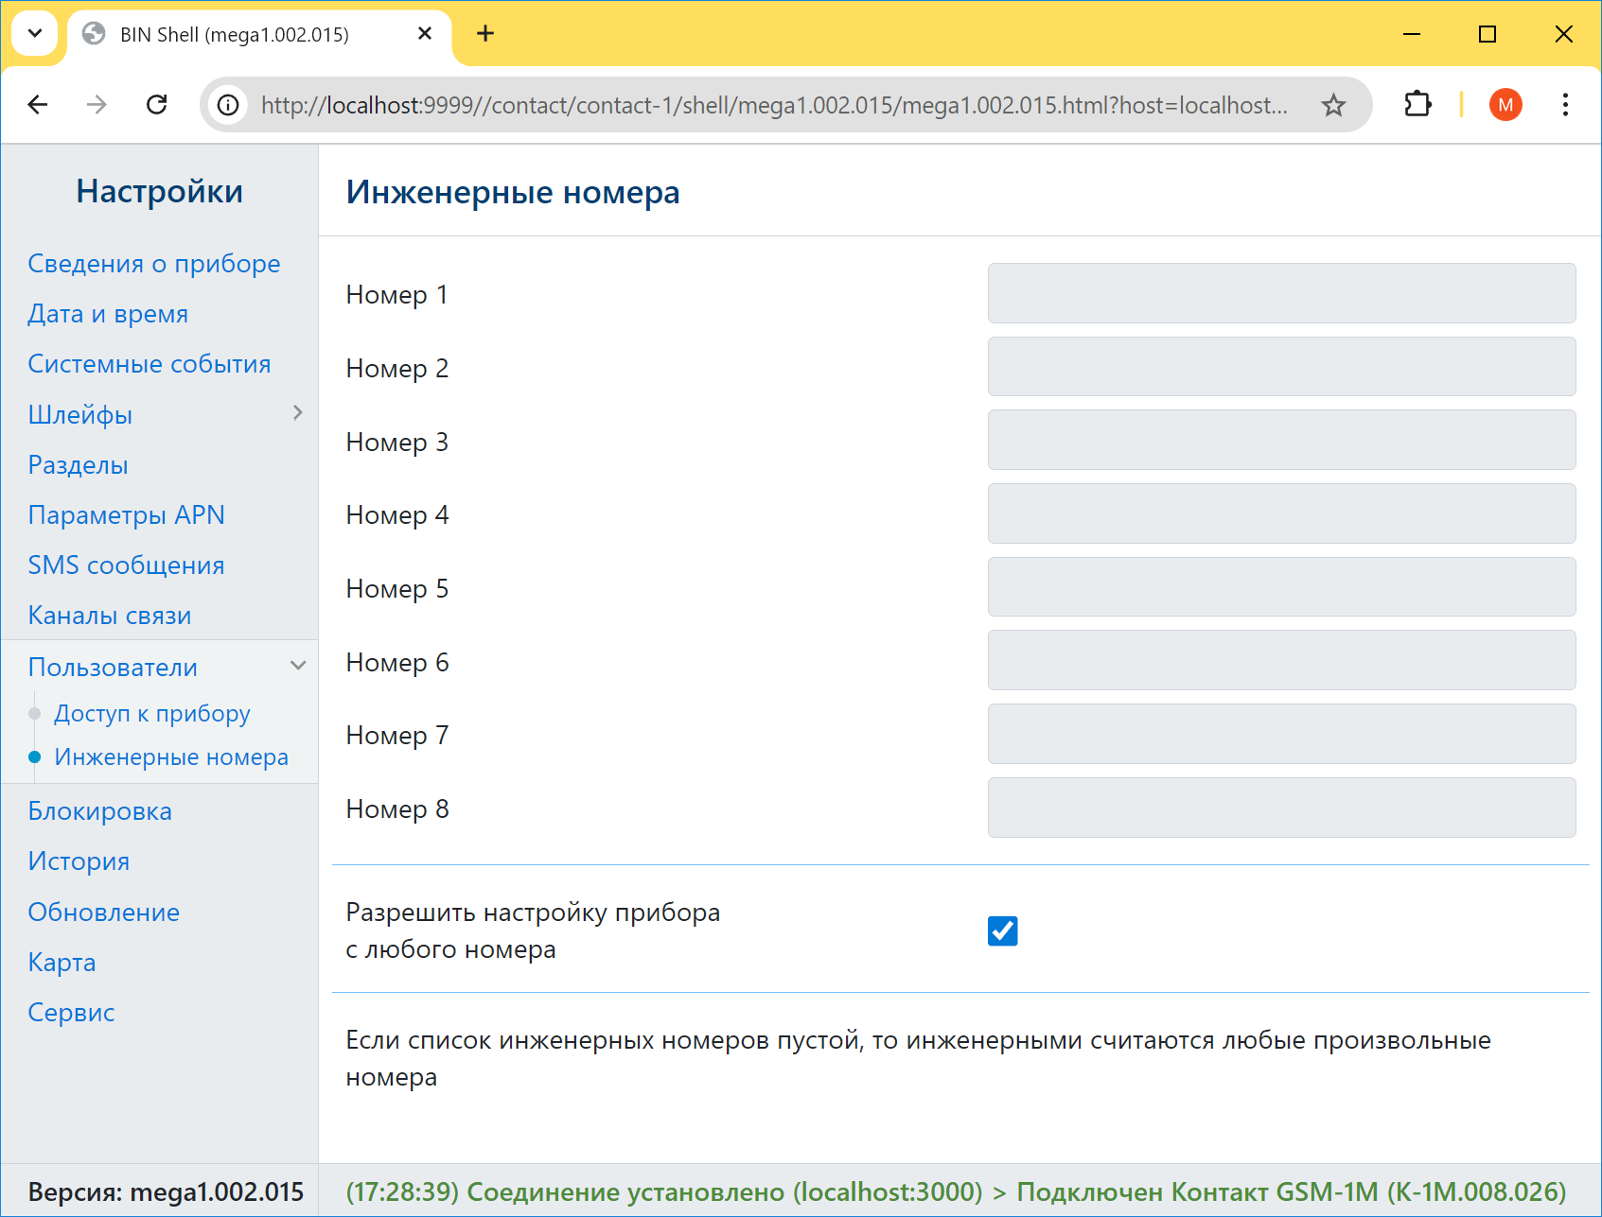Viewport: 1602px width, 1217px height.
Task: Close the BIN Shell tab
Action: [x=425, y=34]
